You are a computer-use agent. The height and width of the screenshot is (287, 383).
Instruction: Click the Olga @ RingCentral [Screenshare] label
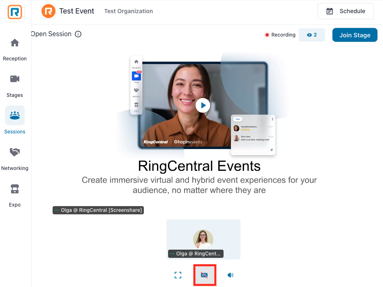pyautogui.click(x=98, y=210)
